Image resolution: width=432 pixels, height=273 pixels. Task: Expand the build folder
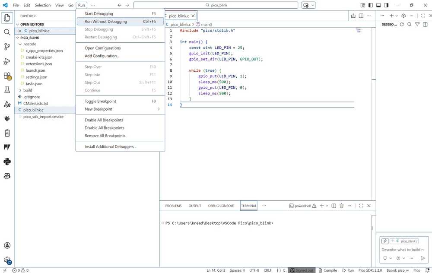pyautogui.click(x=27, y=90)
